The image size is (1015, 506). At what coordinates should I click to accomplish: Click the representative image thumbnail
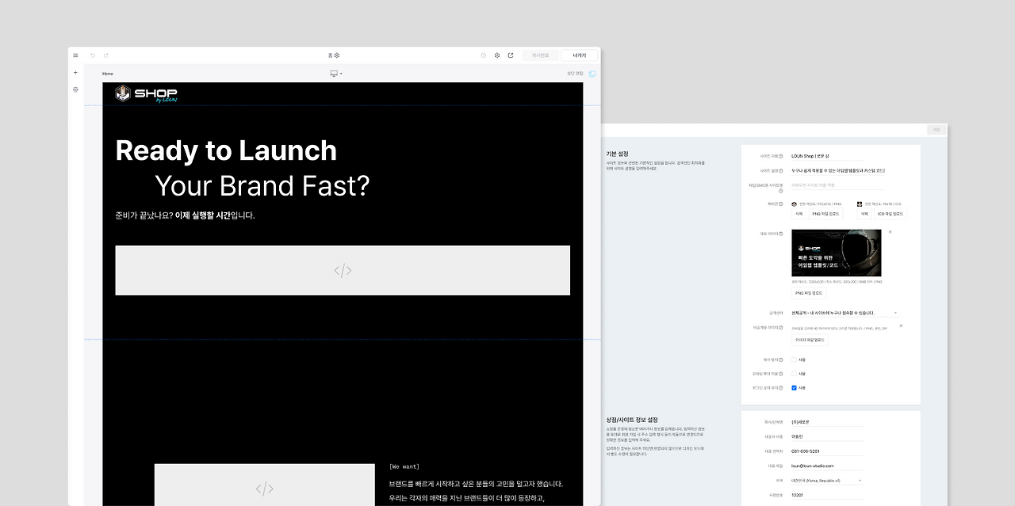[x=837, y=253]
